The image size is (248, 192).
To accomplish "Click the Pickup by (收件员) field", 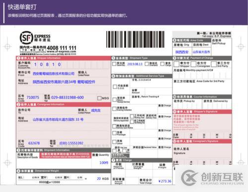I will click(x=187, y=104).
